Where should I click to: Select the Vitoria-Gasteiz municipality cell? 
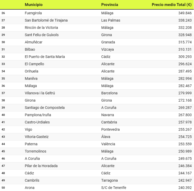coord(37,137)
